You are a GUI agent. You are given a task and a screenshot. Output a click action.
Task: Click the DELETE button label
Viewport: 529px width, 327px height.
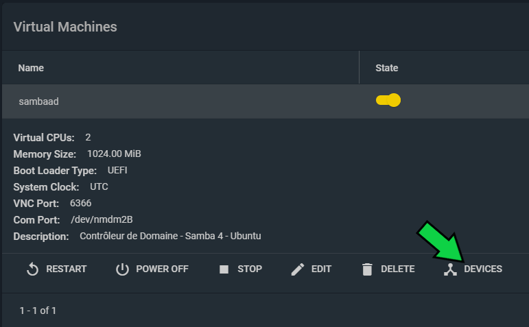point(398,269)
